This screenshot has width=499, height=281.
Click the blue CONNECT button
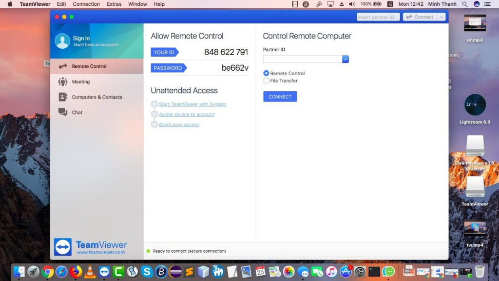tap(280, 97)
